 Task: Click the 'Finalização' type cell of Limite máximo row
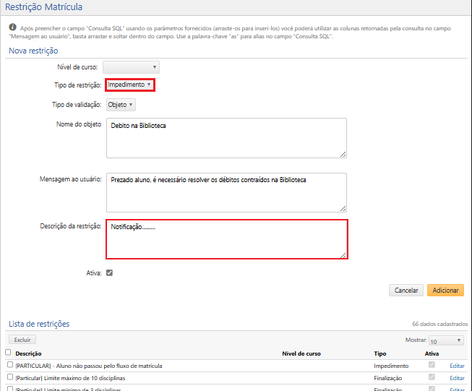pos(387,378)
